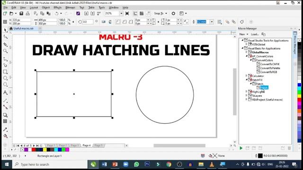Click Load... in Macro Manager
This screenshot has width=303, height=170.
[255, 34]
